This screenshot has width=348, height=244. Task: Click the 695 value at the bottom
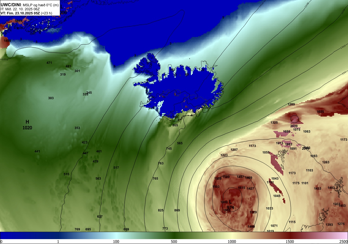[88, 229]
